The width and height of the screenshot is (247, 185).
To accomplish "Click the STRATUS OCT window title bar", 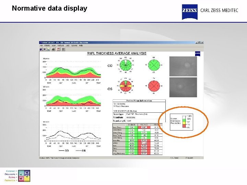I will click(x=121, y=42).
